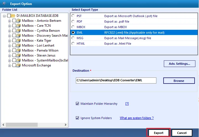The height and width of the screenshot is (137, 199).
Task: Click the application icon in the Export Option title bar
Action: (4, 4)
